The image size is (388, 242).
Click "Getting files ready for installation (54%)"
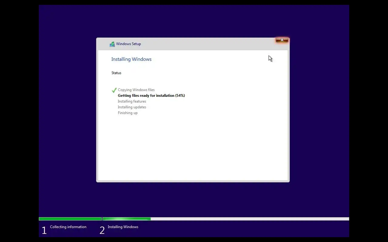click(151, 96)
